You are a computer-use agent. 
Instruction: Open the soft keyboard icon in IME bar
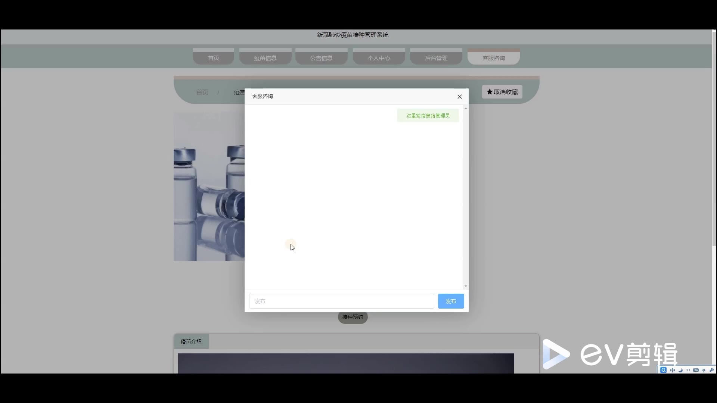point(696,370)
